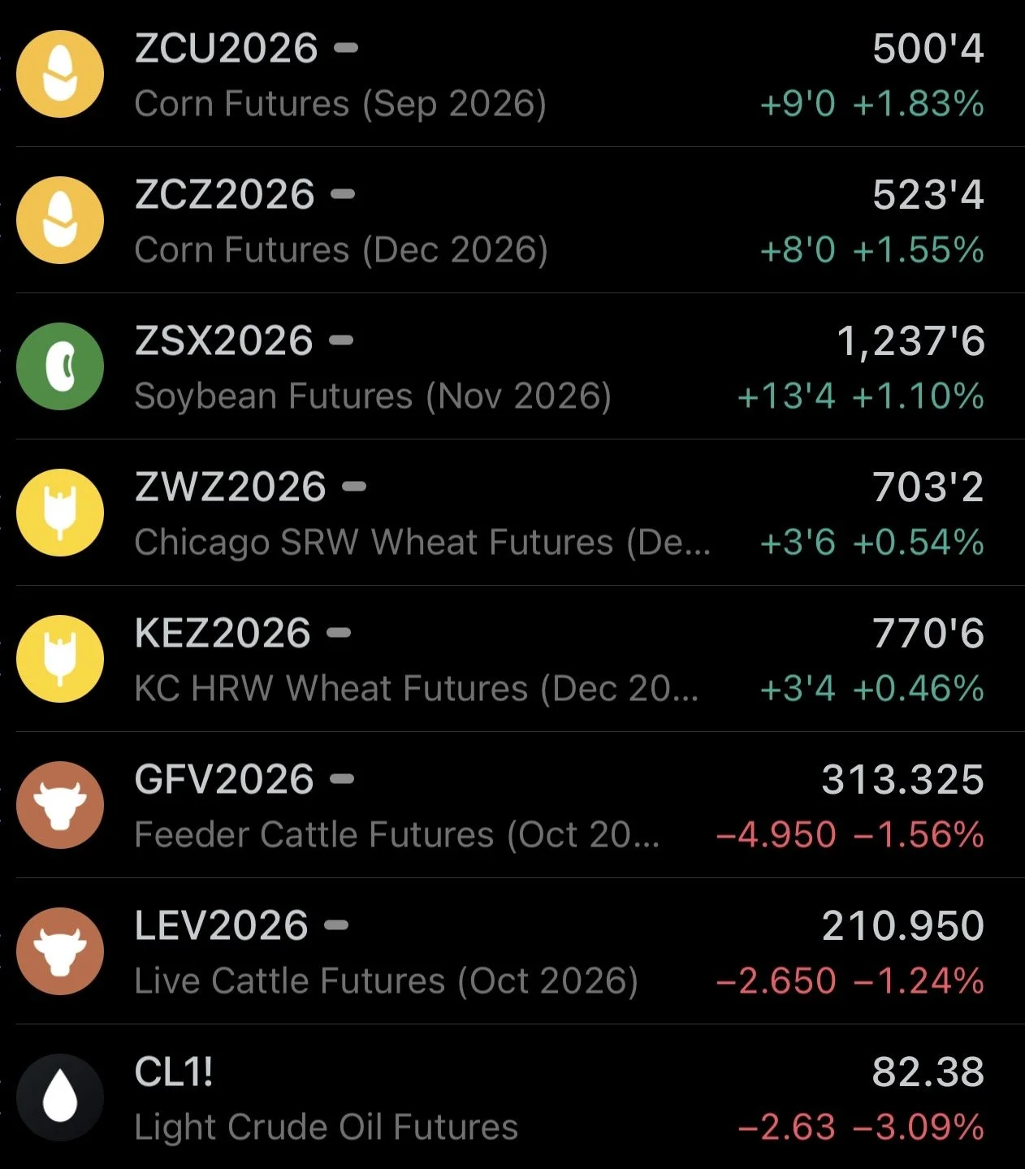1025x1169 pixels.
Task: Open Soybean Futures (Nov 2026) entry
Action: (520, 366)
